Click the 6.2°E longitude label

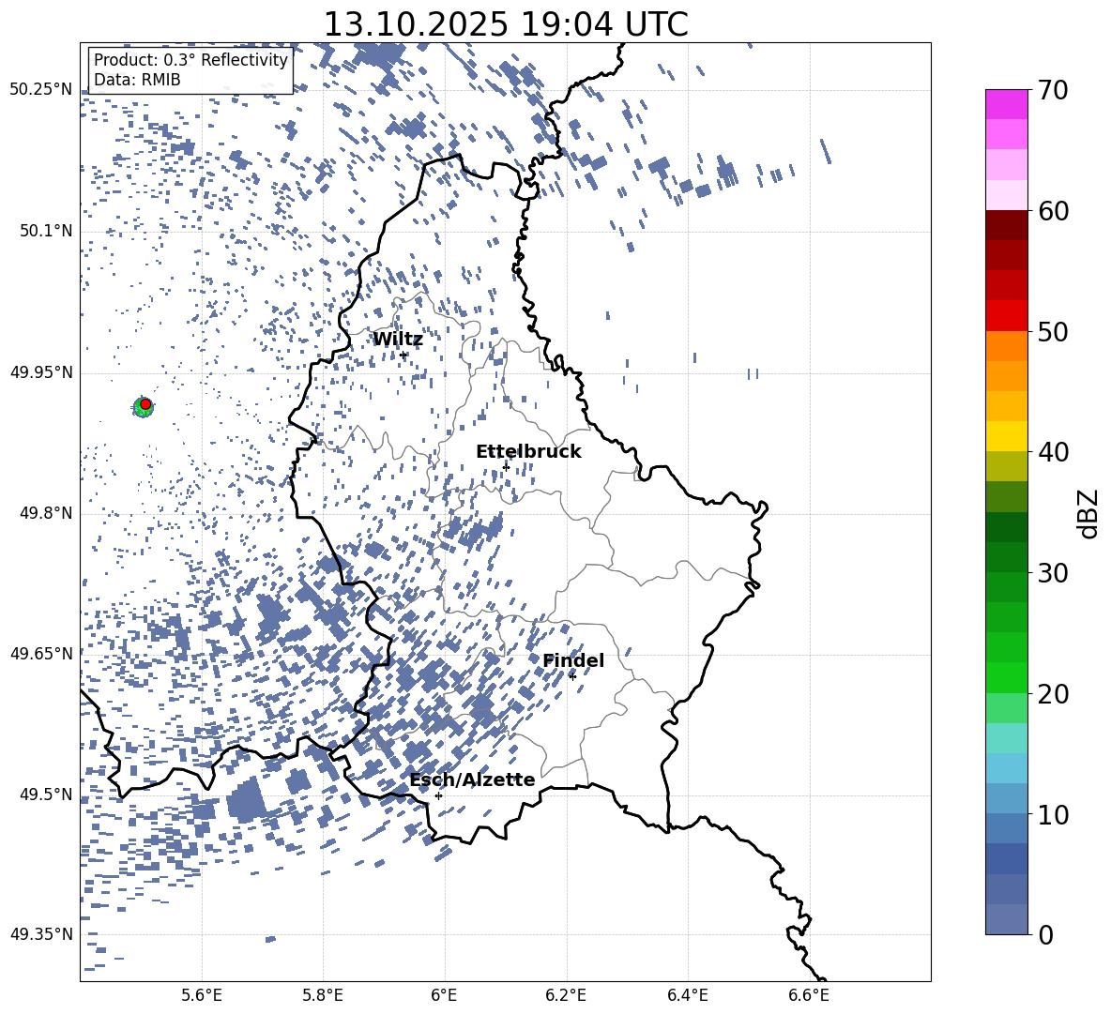click(566, 995)
